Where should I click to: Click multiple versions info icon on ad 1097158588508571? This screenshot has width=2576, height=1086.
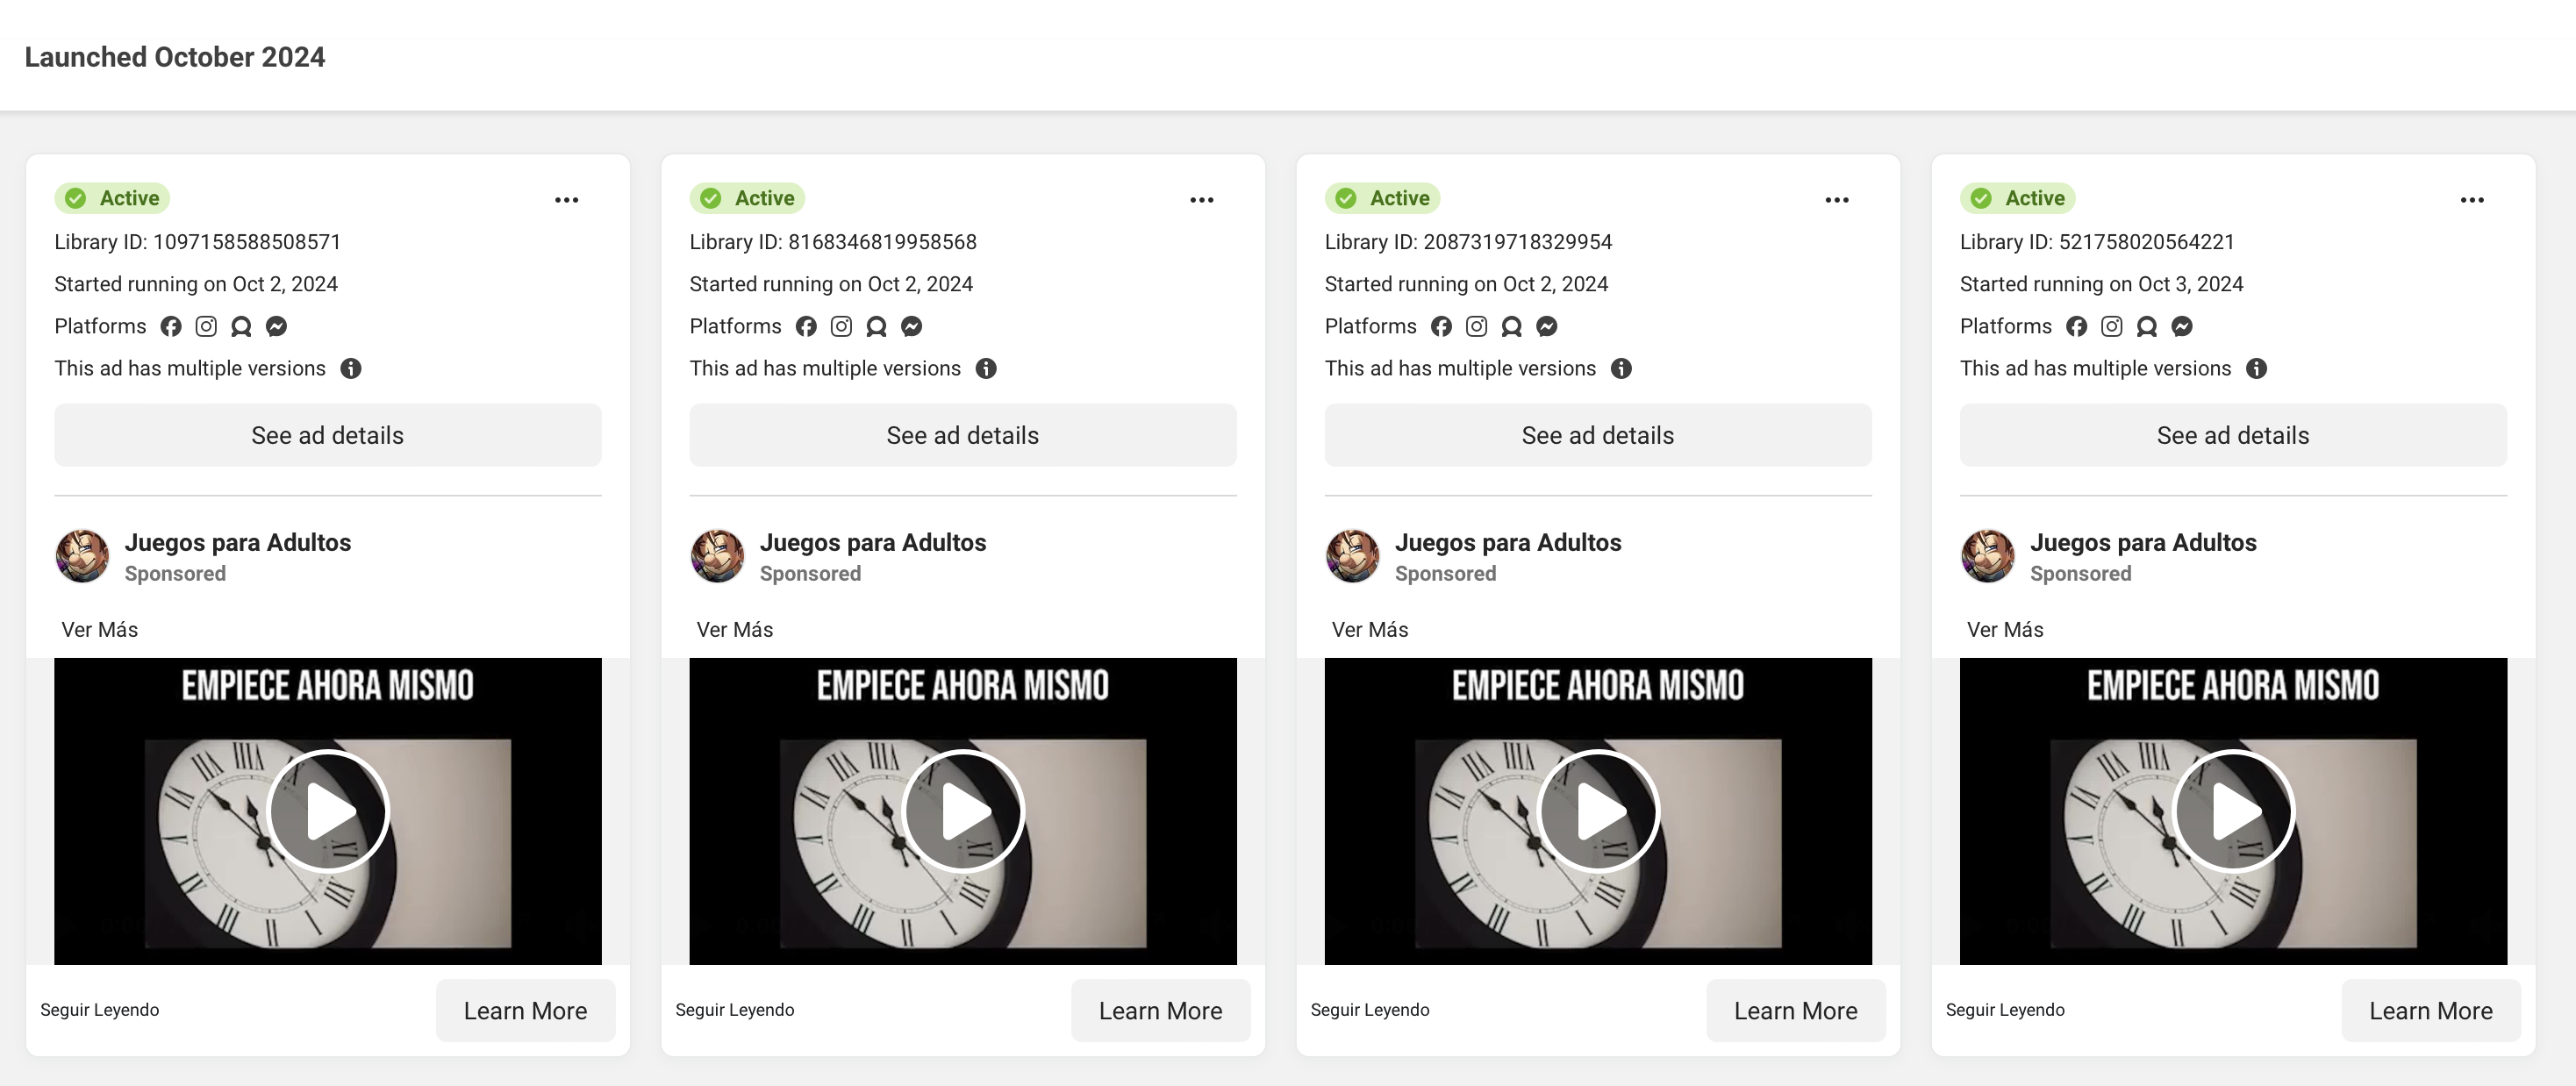(350, 368)
